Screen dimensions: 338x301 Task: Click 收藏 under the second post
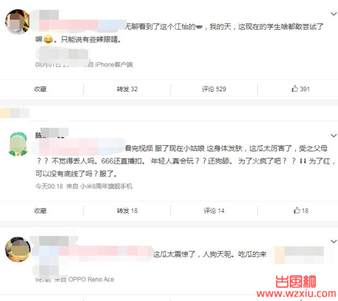tap(40, 211)
